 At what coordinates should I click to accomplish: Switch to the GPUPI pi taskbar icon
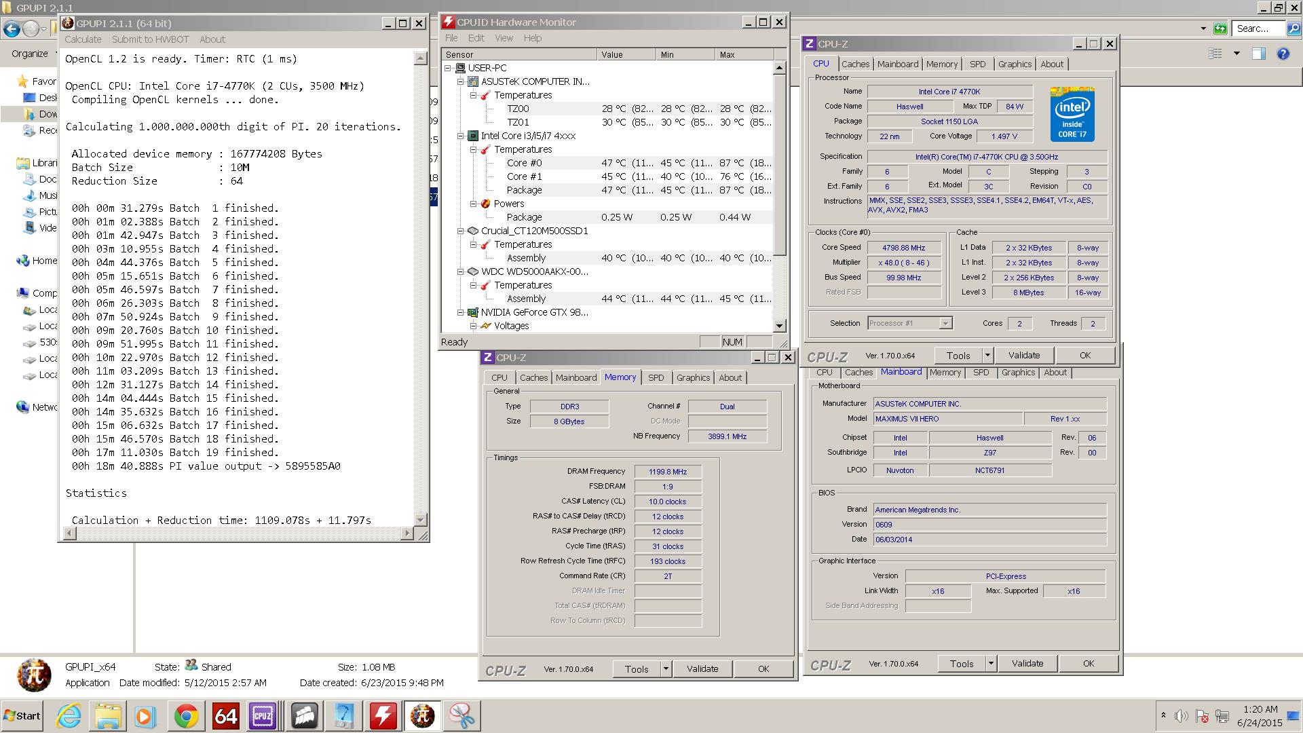[422, 716]
